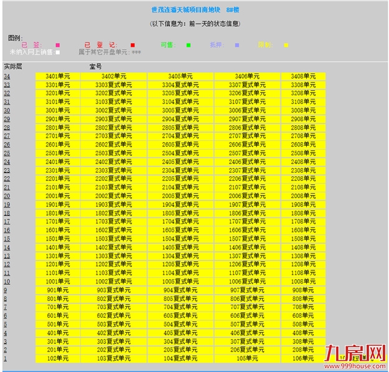Click the yellow 限制 legend swatch
The image size is (389, 372).
(286, 45)
